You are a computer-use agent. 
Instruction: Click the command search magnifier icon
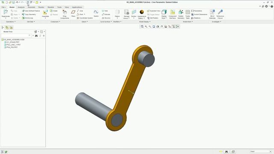tap(263, 6)
